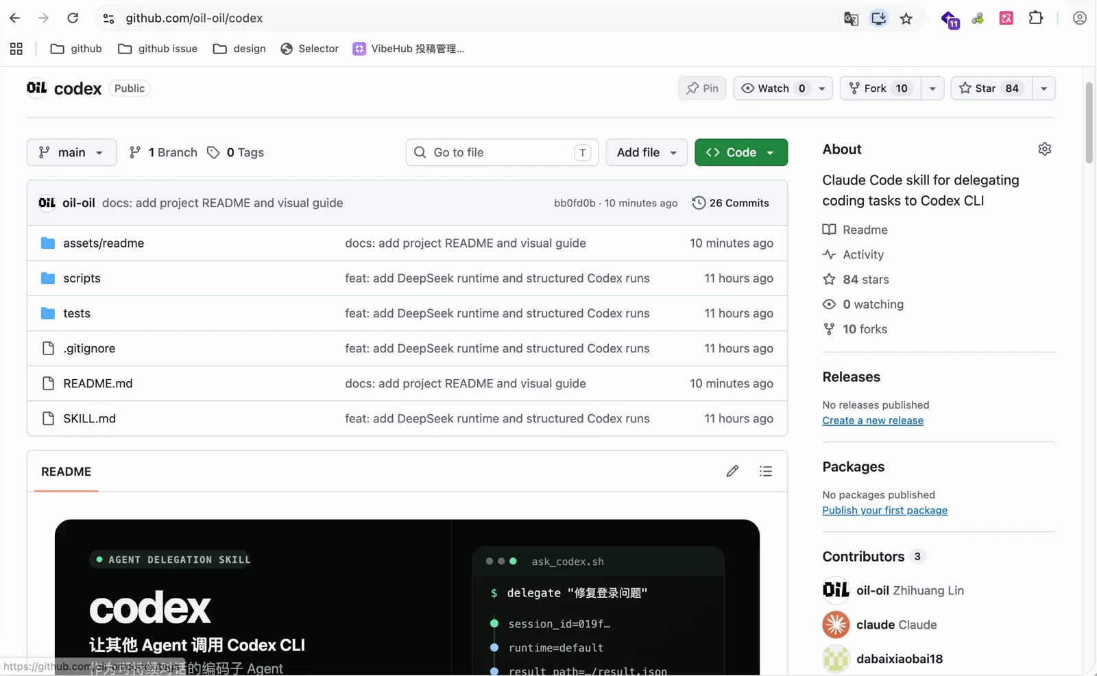Open repository About settings gear
Screen dimensions: 1097x676
coord(1044,149)
